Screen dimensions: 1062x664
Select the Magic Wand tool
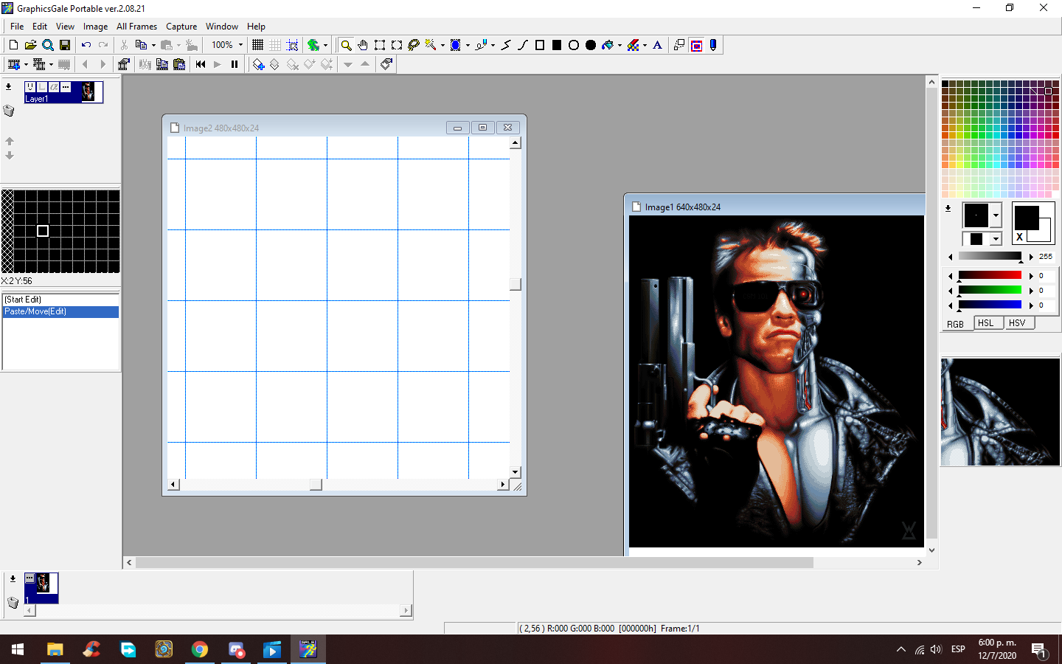pyautogui.click(x=431, y=45)
